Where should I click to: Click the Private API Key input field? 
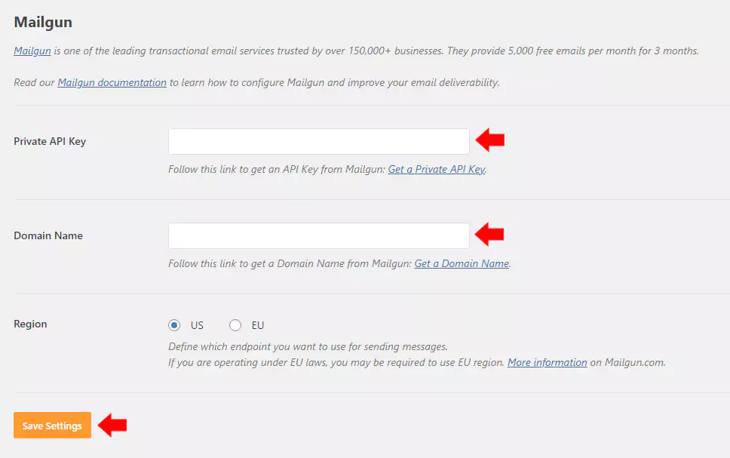318,141
